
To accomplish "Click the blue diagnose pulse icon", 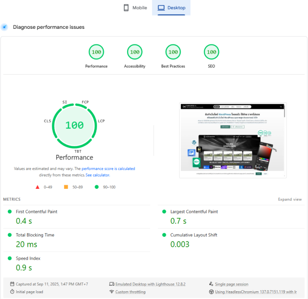I will pyautogui.click(x=4, y=27).
